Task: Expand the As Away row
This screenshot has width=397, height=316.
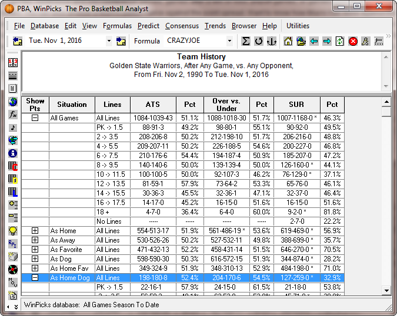Action: coord(35,240)
